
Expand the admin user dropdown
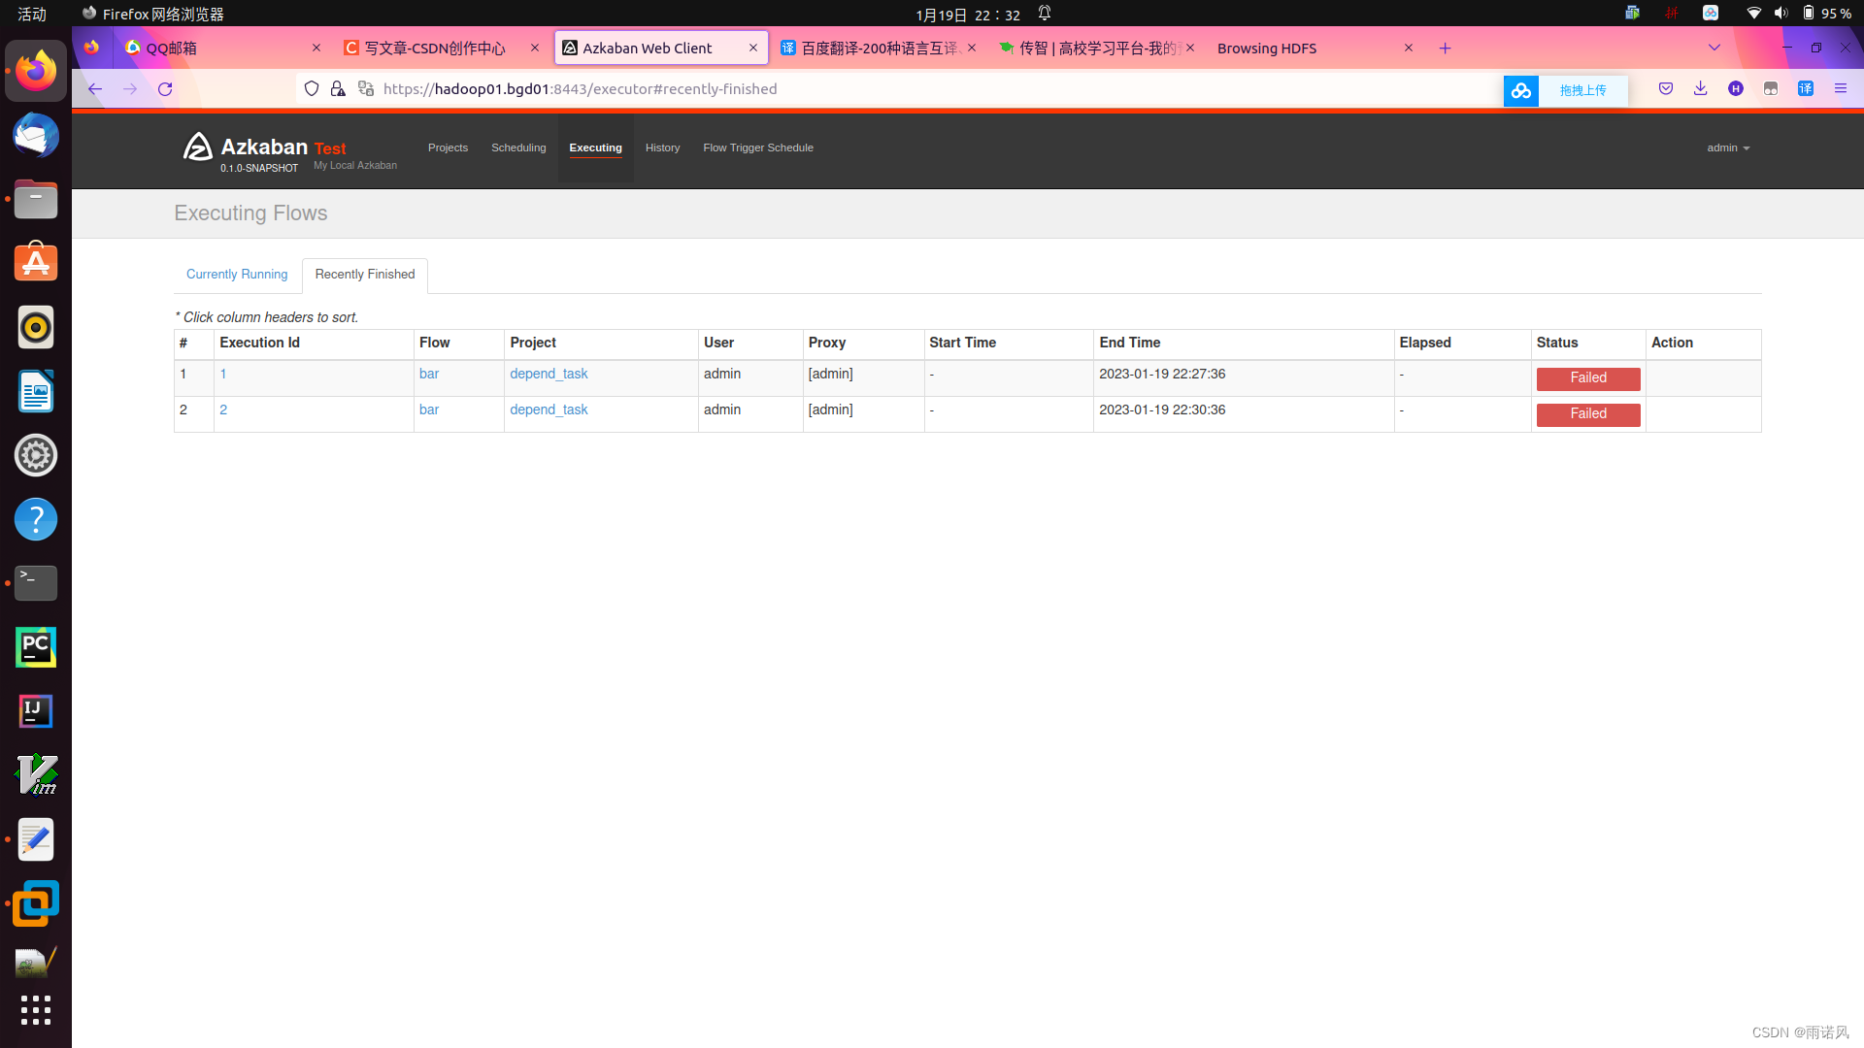pos(1728,148)
